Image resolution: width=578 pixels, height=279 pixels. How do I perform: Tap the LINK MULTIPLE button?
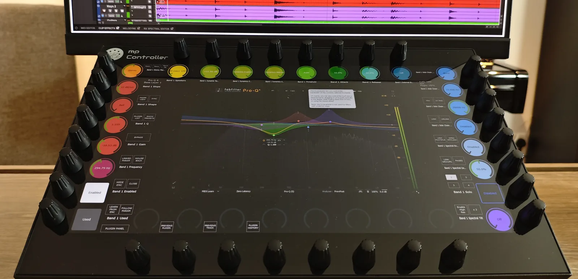(440, 139)
